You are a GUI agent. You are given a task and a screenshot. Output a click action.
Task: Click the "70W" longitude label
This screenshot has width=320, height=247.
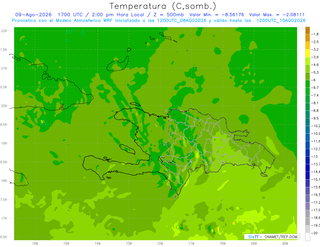[x=223, y=244]
